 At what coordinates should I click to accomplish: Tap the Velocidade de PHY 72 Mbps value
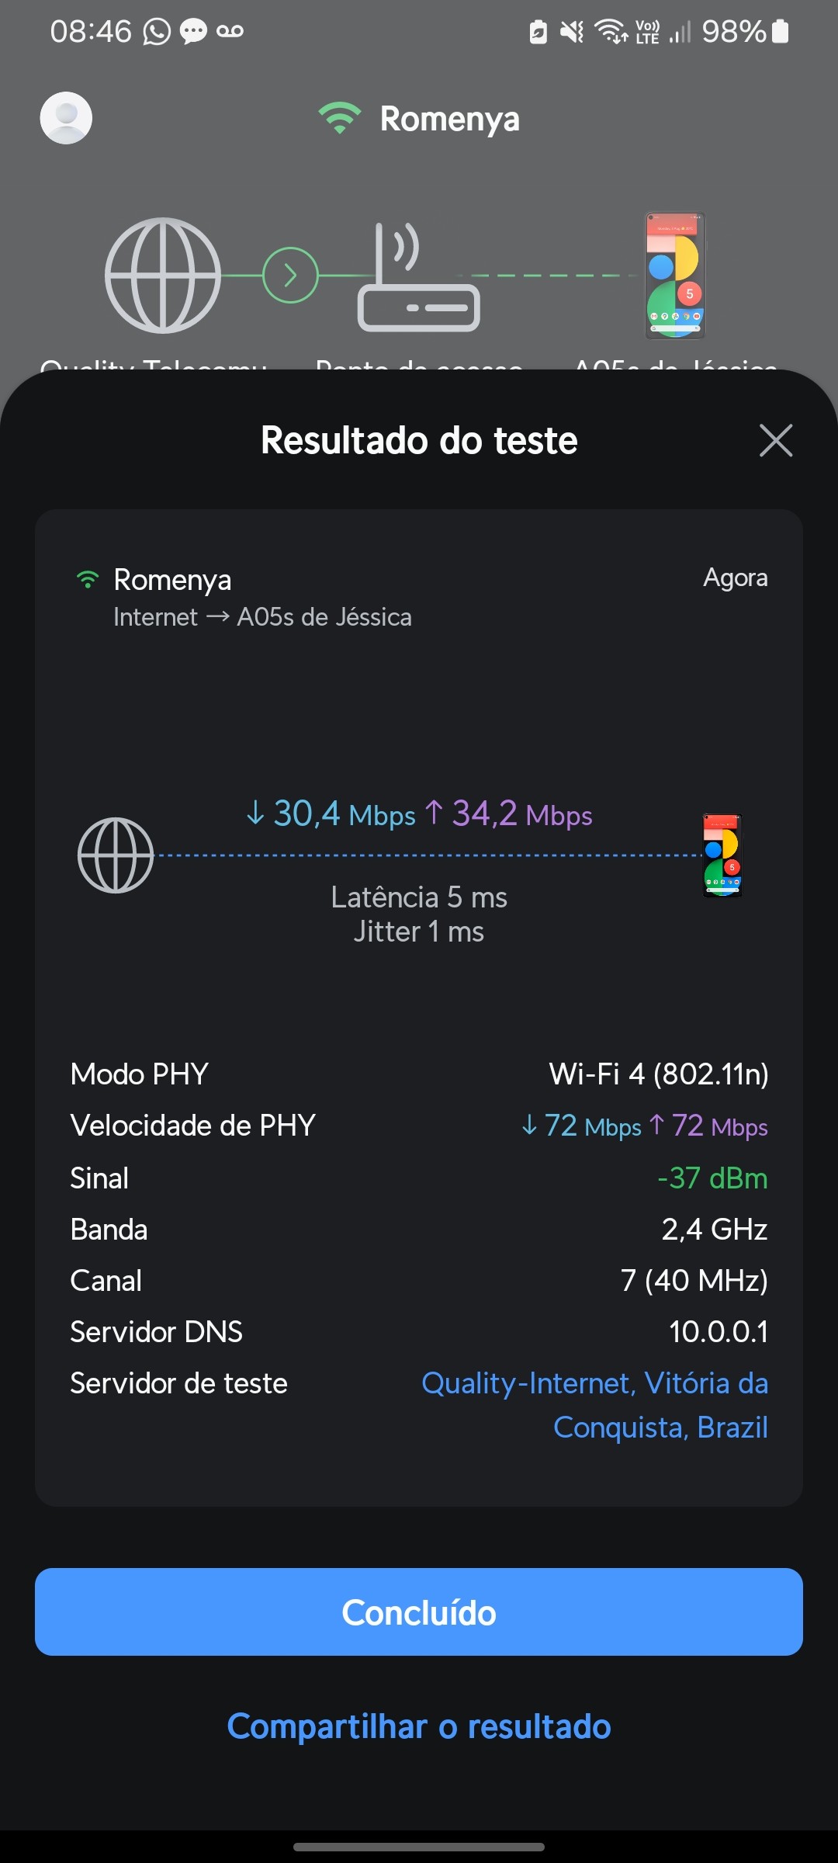click(x=644, y=1126)
